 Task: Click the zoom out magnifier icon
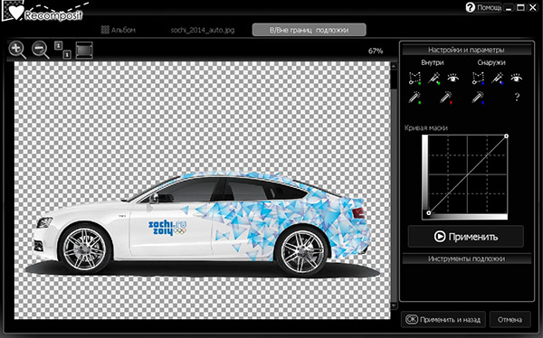point(41,51)
